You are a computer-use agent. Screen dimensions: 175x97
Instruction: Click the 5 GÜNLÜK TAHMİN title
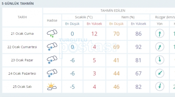(x=17, y=4)
